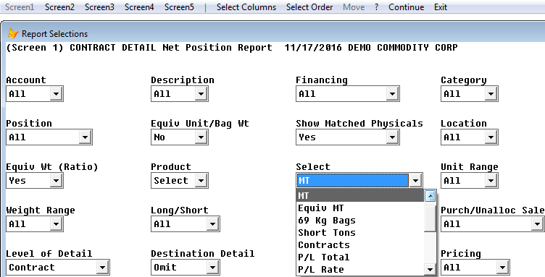Open the Description dropdown
The image size is (545, 277).
(201, 93)
